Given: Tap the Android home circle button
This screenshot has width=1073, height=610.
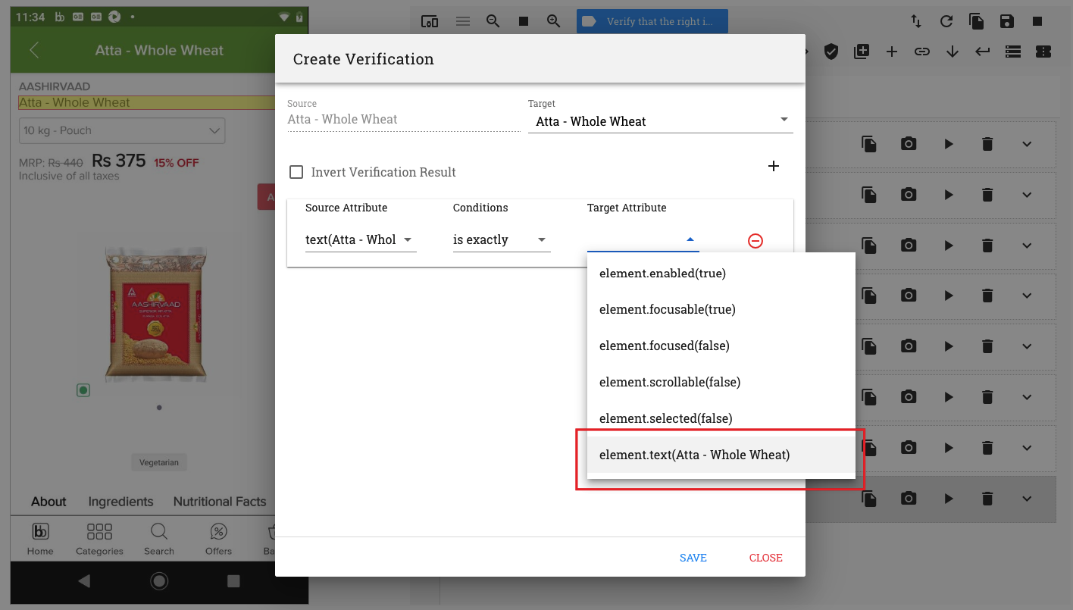Looking at the screenshot, I should coord(159,581).
